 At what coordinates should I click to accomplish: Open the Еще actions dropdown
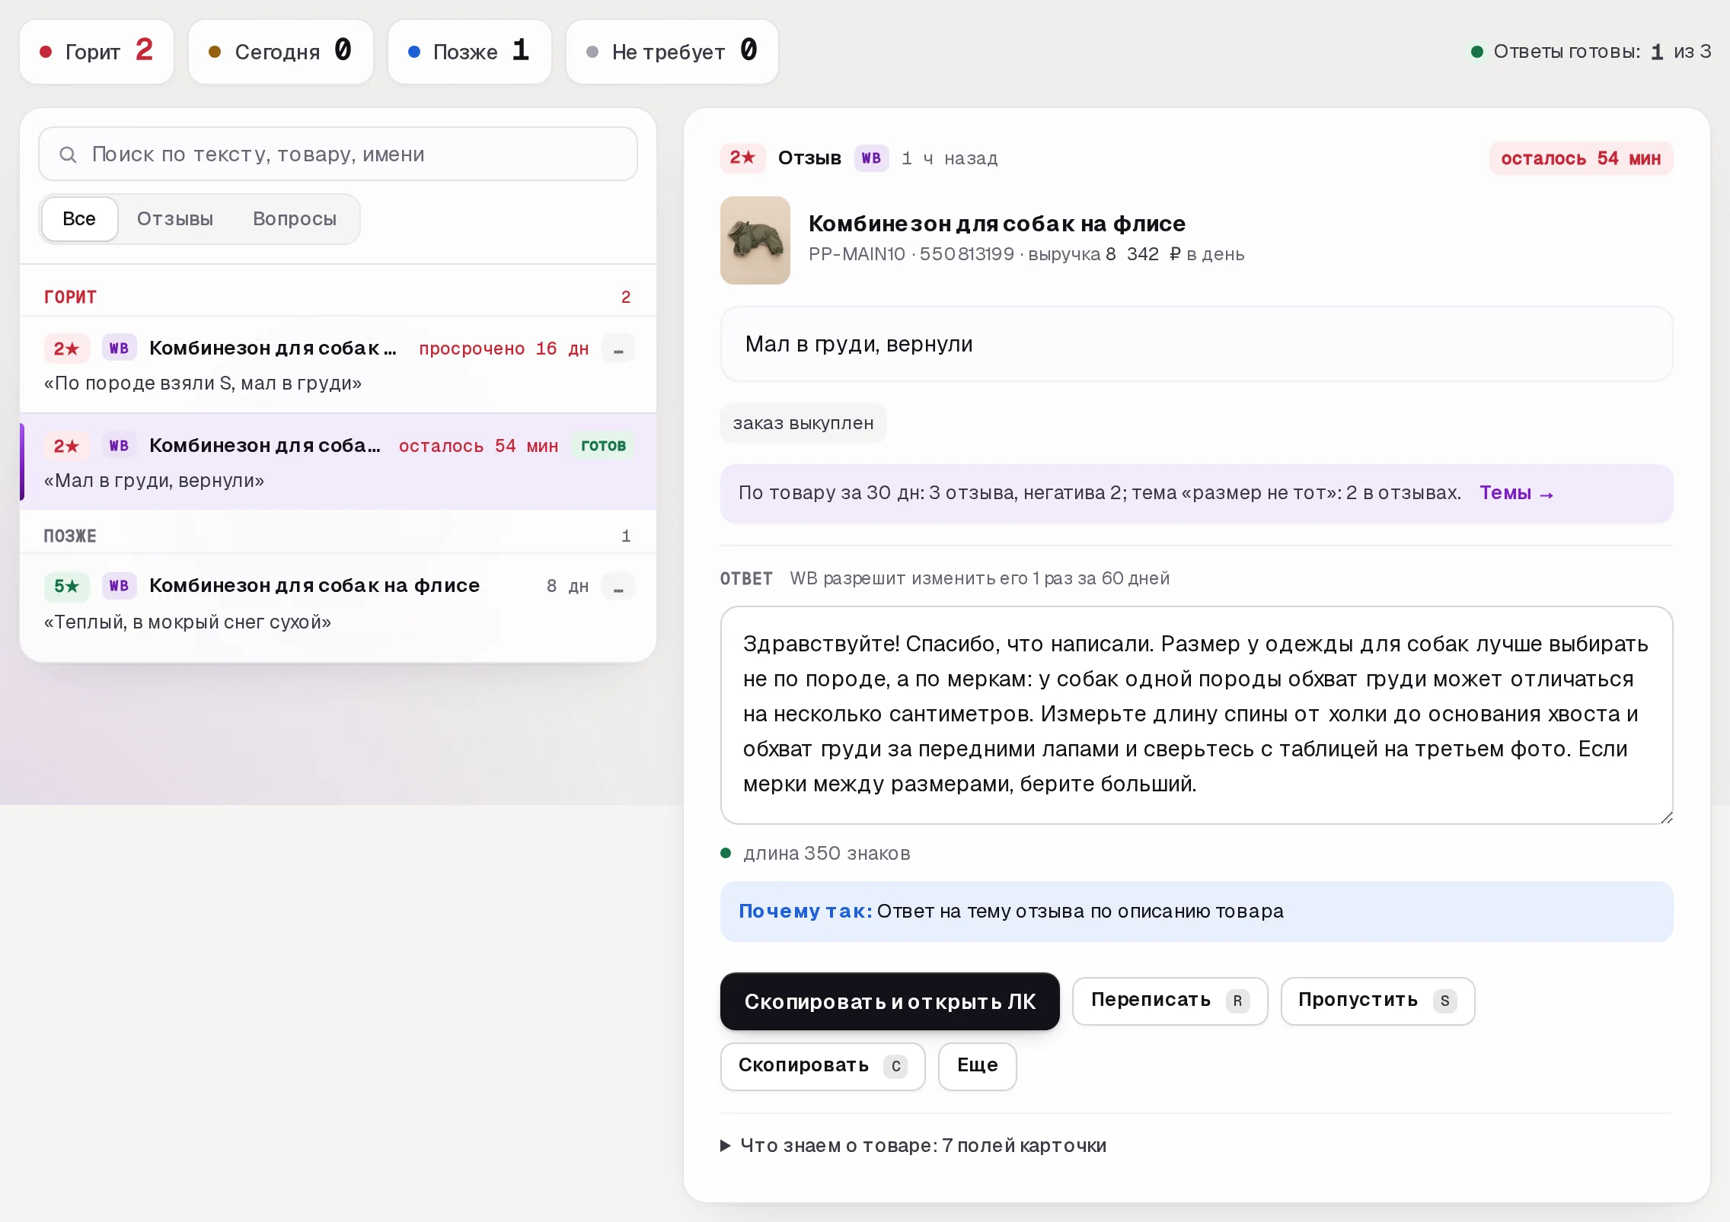click(977, 1066)
